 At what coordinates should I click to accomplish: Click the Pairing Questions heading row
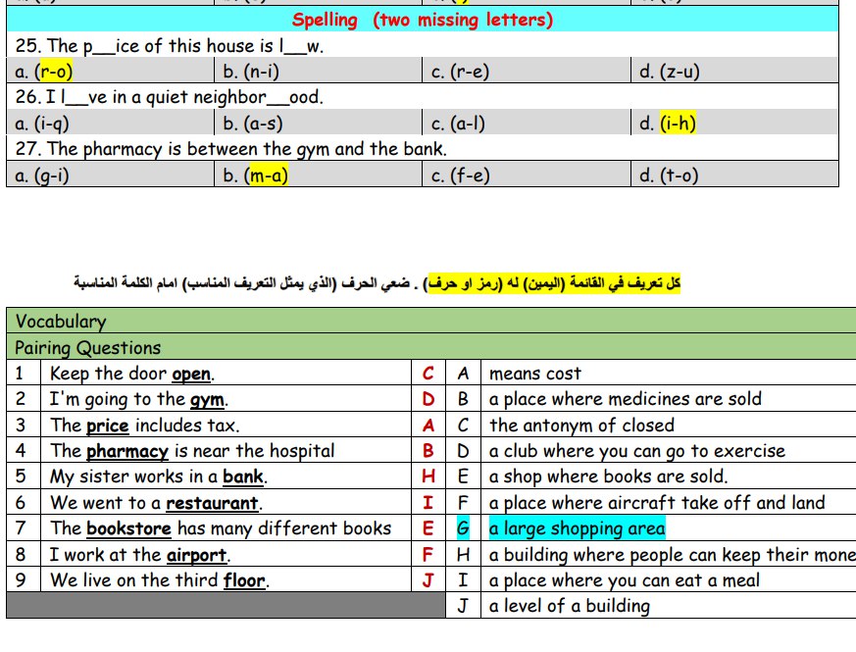pos(88,347)
